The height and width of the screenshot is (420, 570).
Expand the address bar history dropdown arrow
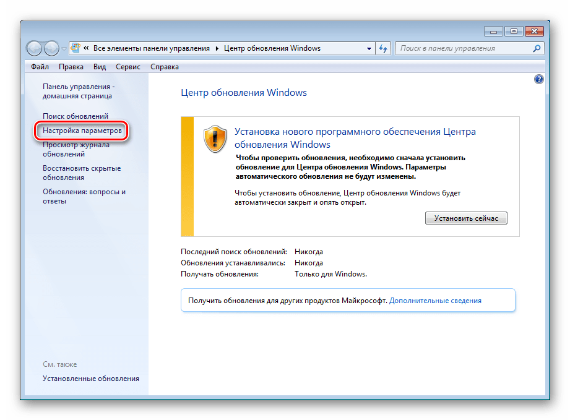369,48
